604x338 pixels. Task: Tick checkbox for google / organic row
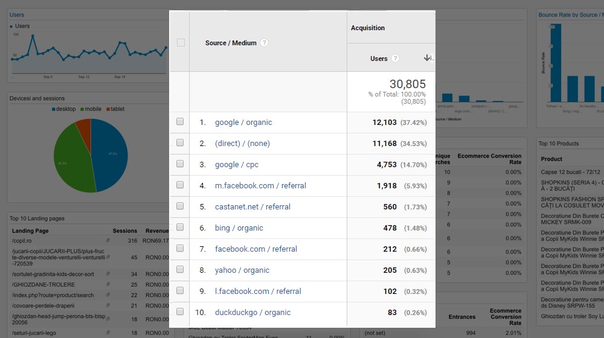180,122
